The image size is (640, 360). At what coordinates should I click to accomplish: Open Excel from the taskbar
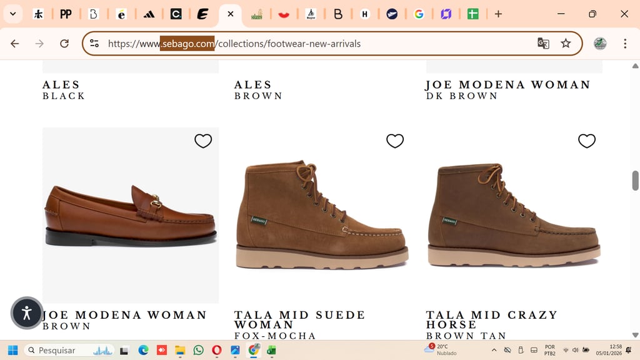272,350
